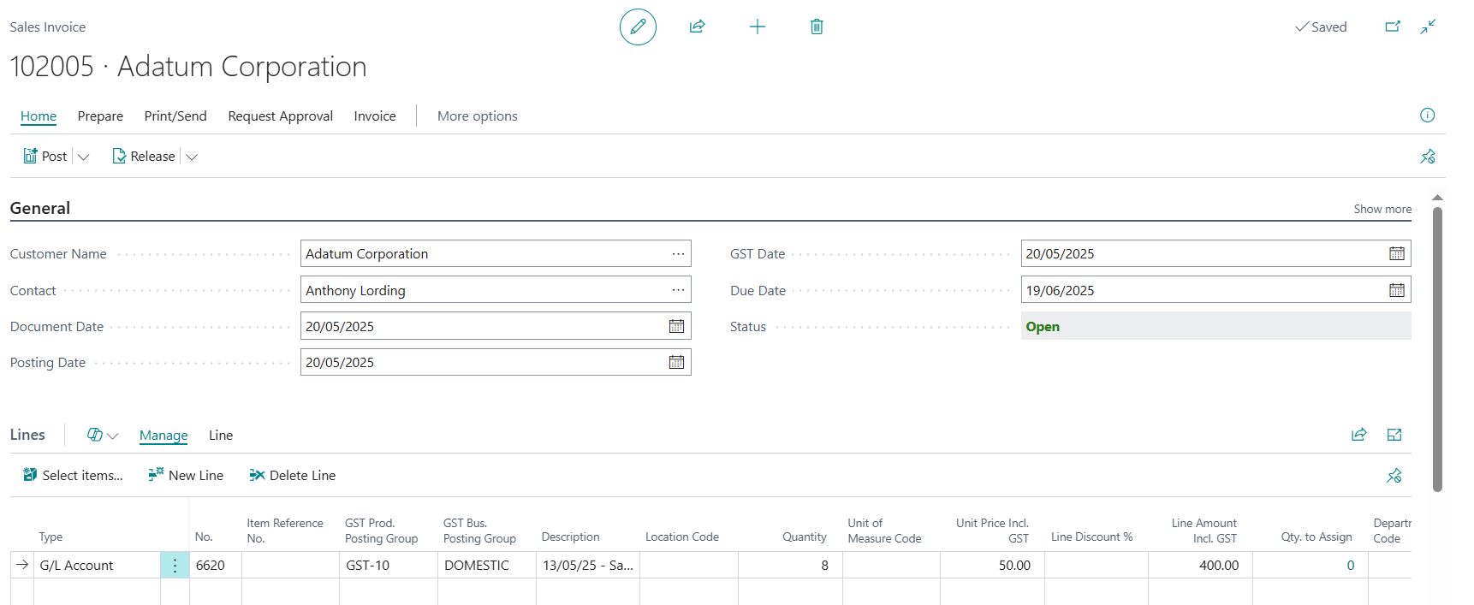Screen dimensions: 1474x605
Task: Open the GST Date calendar picker
Action: (x=1397, y=253)
